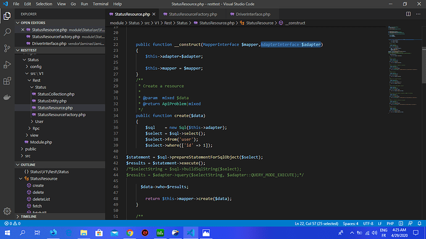Change language mode PHP

click(x=390, y=224)
